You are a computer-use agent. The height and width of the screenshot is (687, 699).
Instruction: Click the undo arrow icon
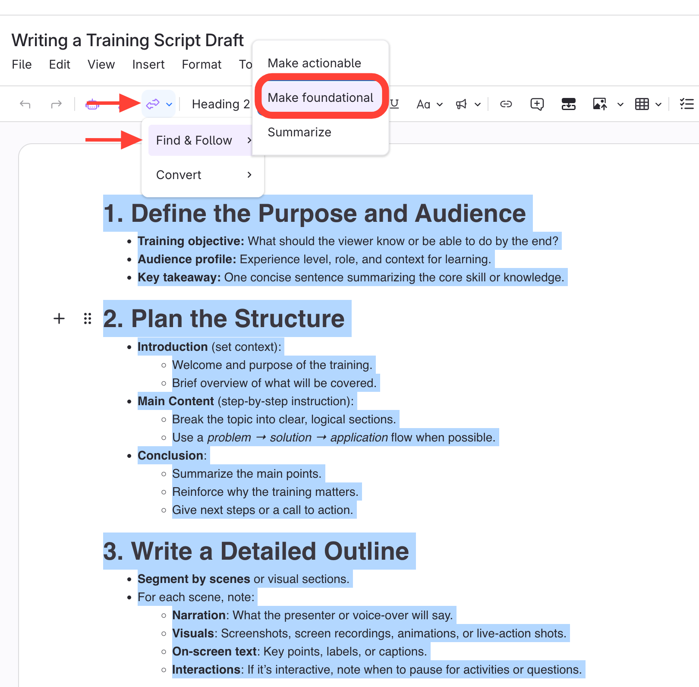pos(25,104)
